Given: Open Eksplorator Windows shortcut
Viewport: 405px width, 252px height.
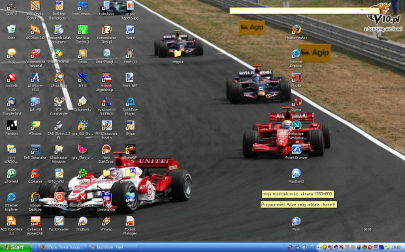Looking at the screenshot, I should point(59,154).
